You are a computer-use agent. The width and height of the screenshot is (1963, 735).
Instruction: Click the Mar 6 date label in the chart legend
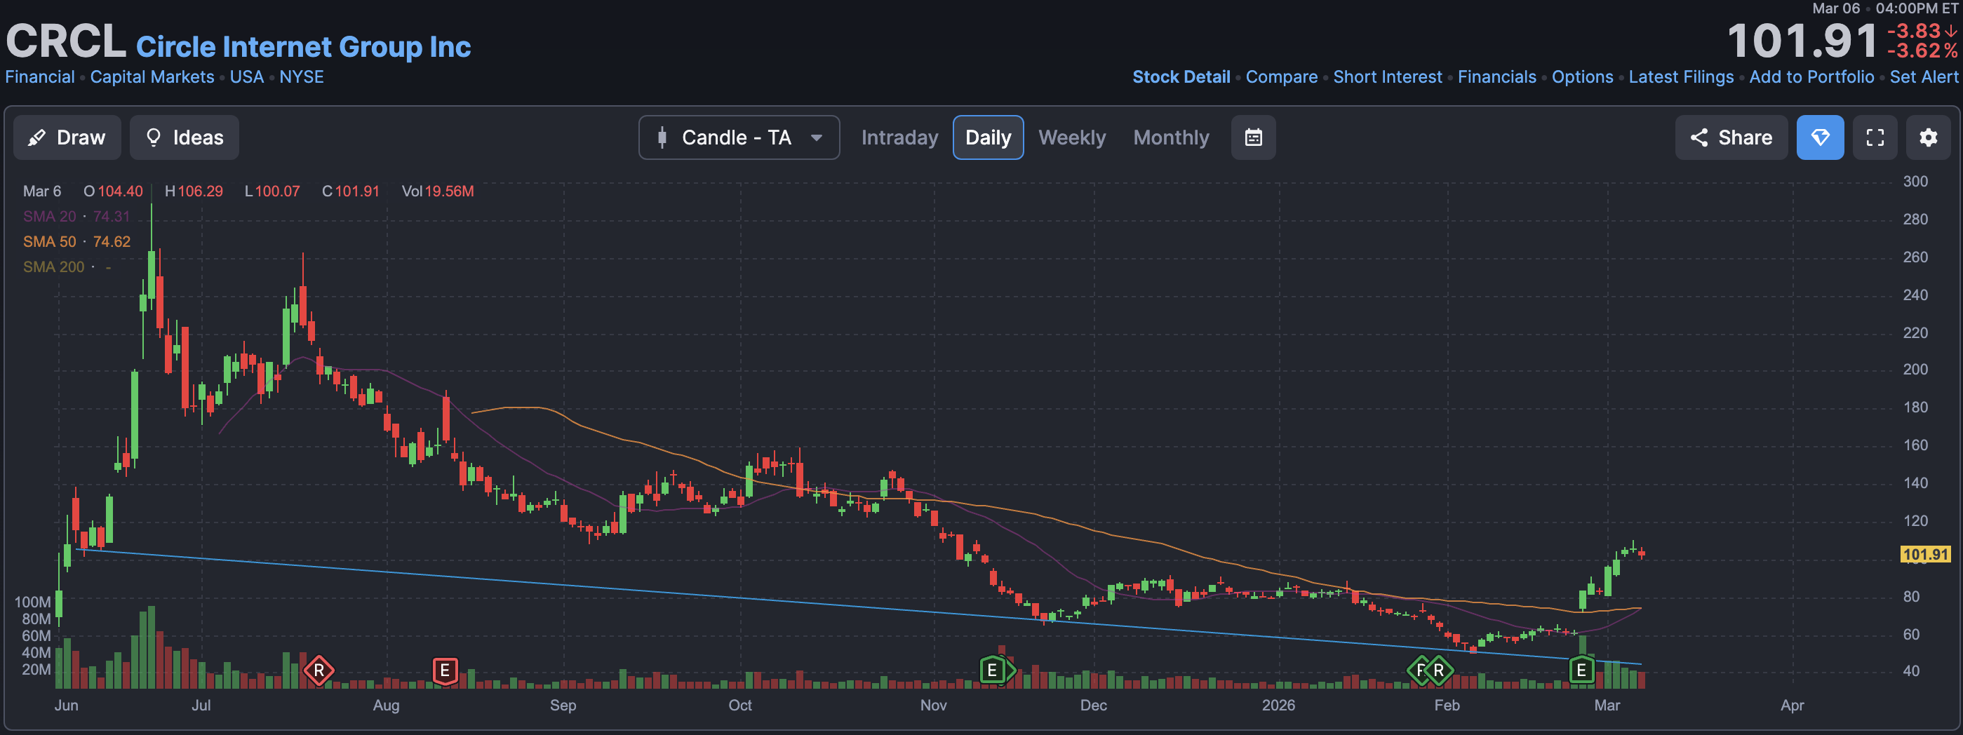(x=42, y=191)
